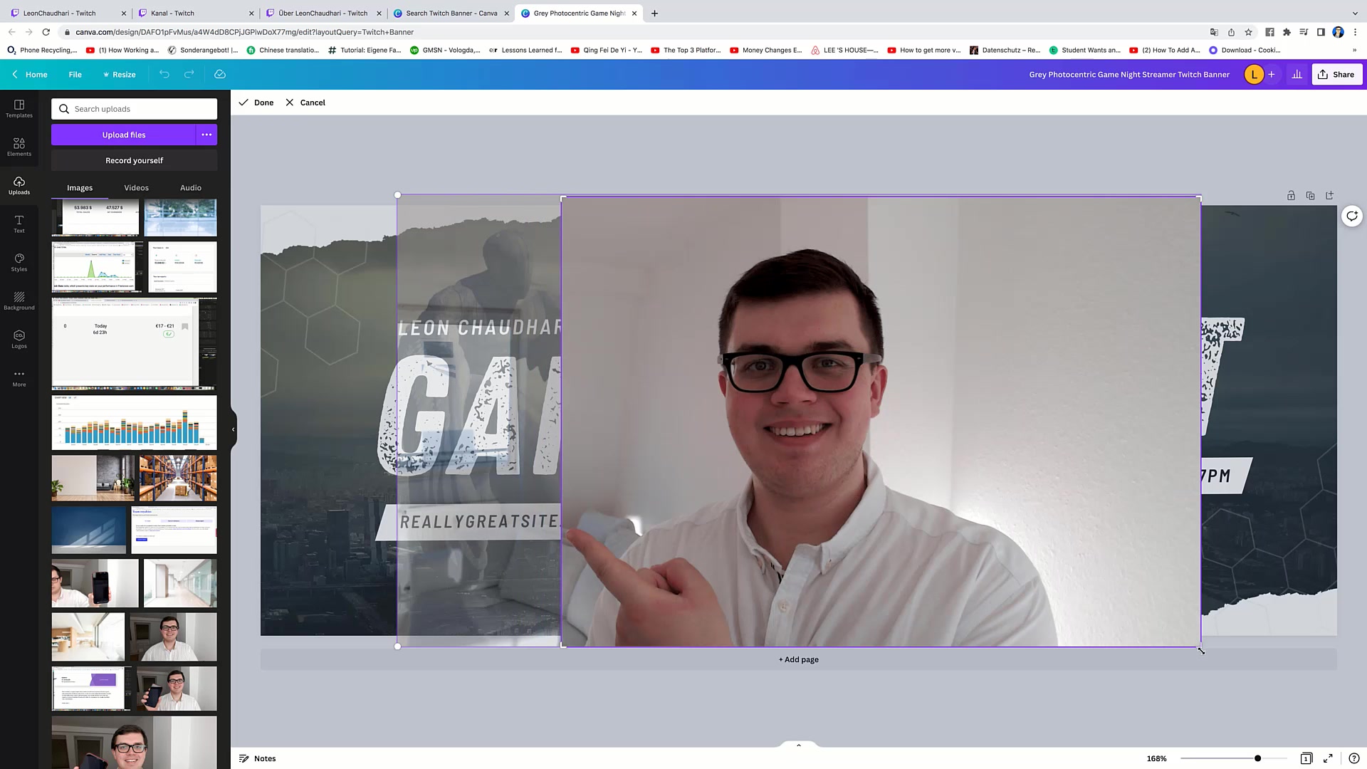Image resolution: width=1367 pixels, height=769 pixels.
Task: Expand upload options three-dot menu
Action: tap(206, 135)
